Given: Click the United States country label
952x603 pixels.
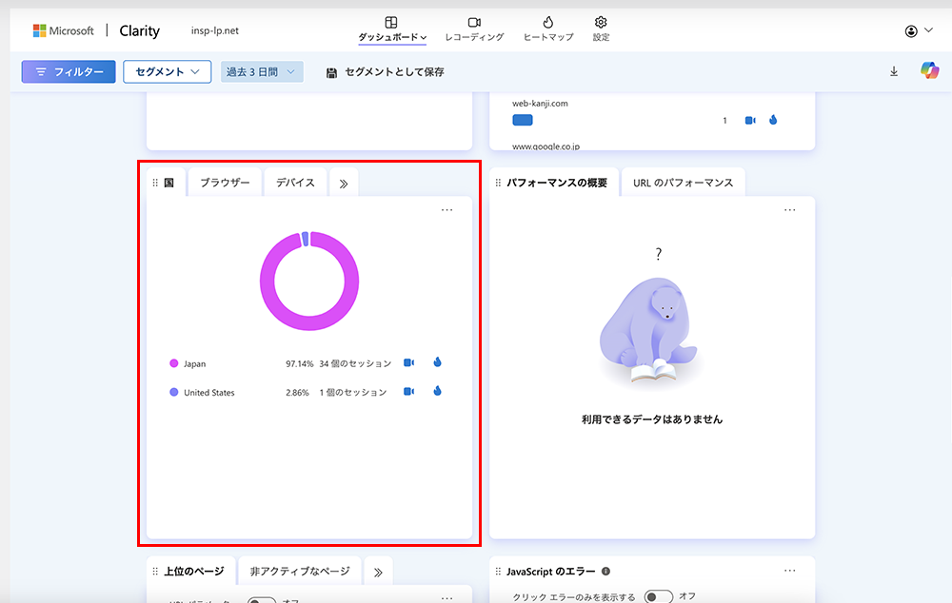Looking at the screenshot, I should [208, 393].
